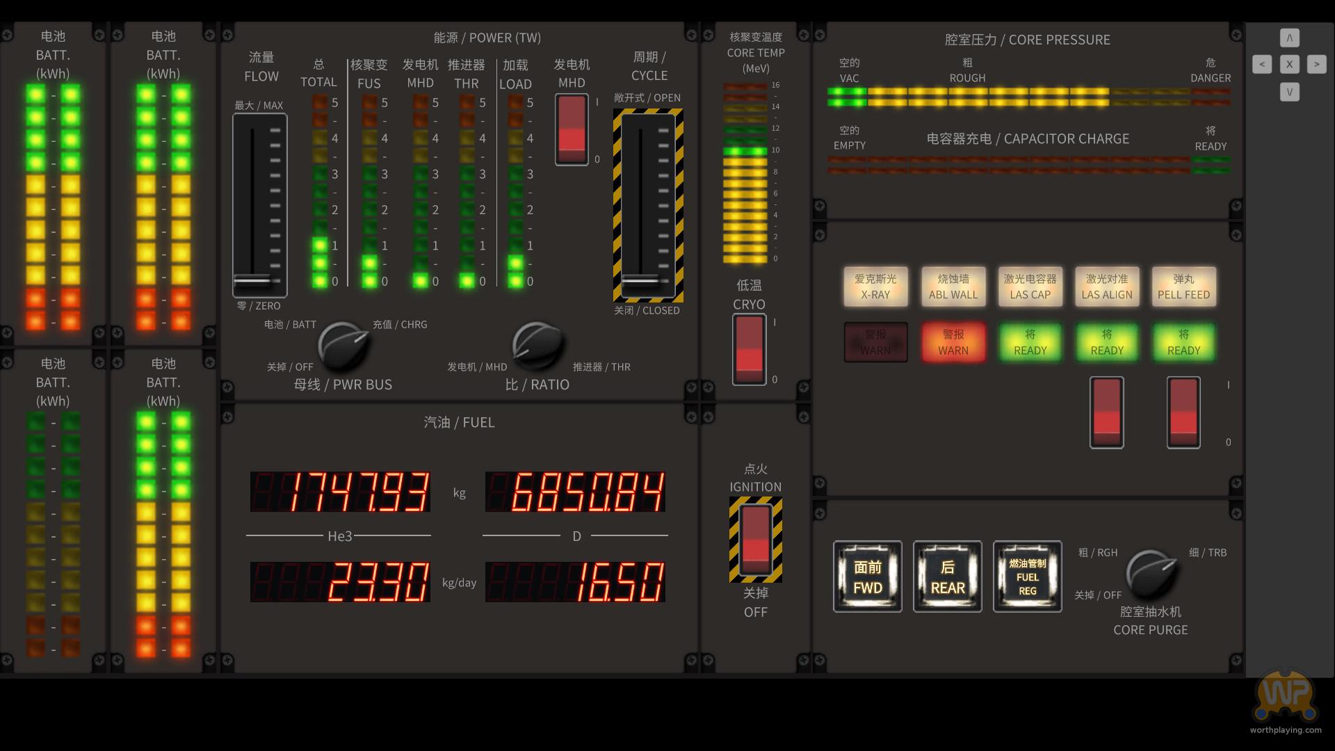Image resolution: width=1335 pixels, height=751 pixels.
Task: Click the CYCLE slider handle
Action: [x=640, y=281]
